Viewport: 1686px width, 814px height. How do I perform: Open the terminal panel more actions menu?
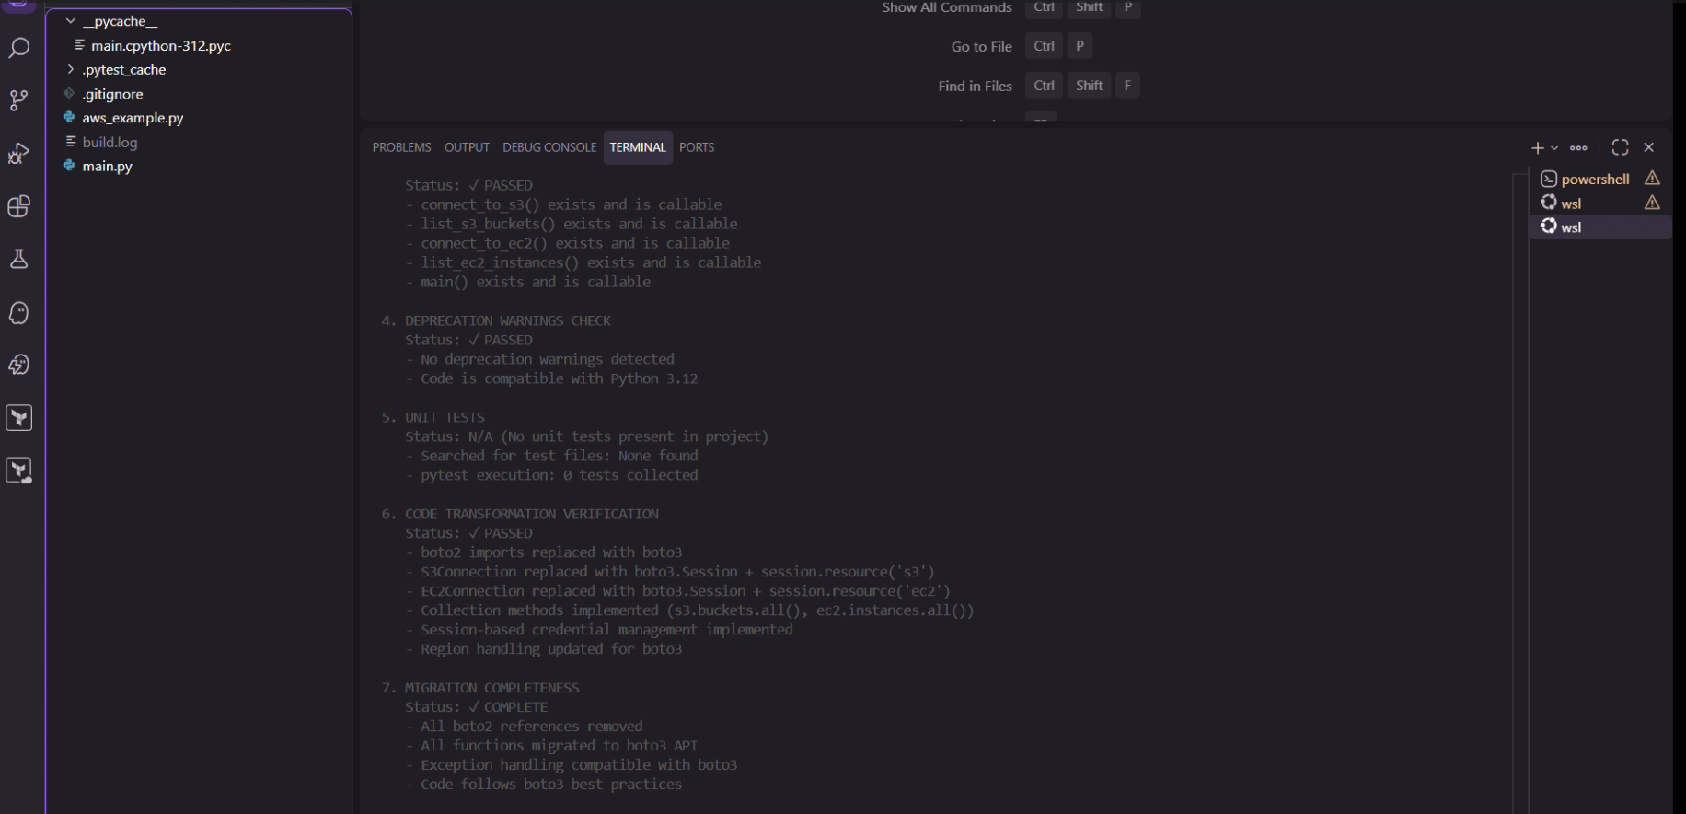tap(1579, 147)
